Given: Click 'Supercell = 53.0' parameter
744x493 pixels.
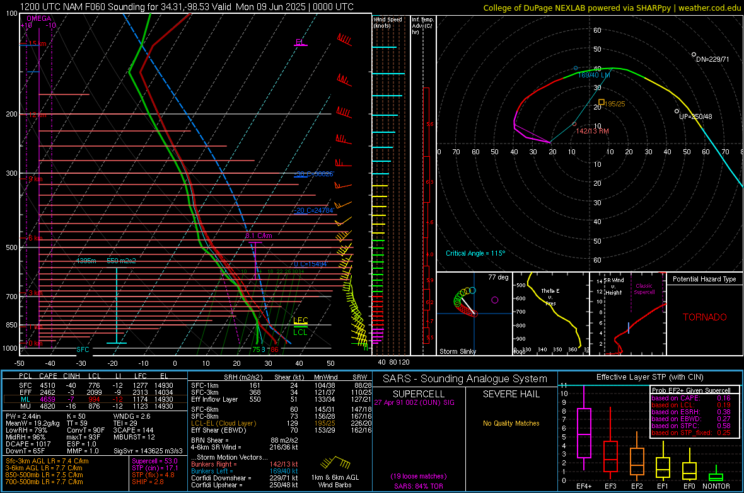Looking at the screenshot, I should [x=154, y=461].
